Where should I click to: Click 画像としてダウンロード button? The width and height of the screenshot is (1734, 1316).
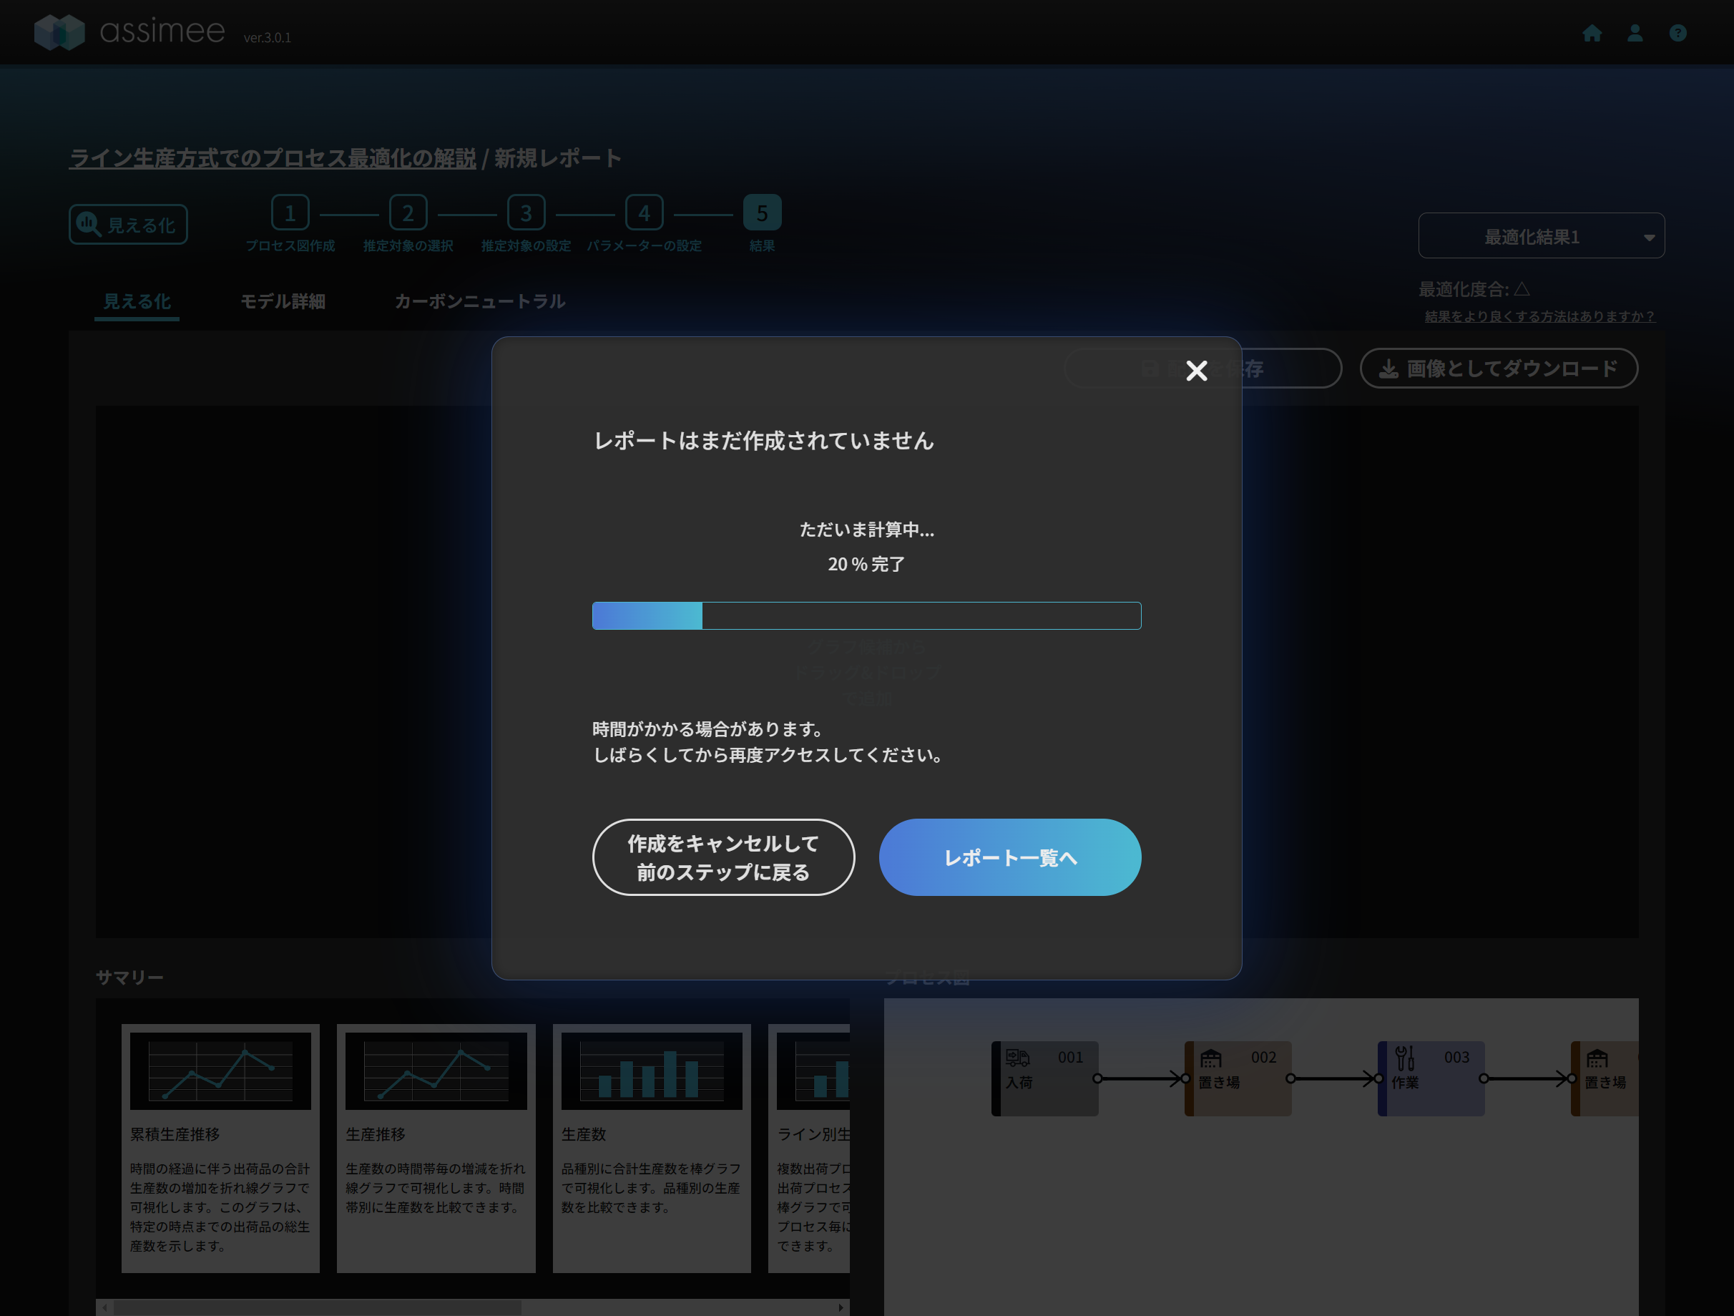(x=1498, y=369)
